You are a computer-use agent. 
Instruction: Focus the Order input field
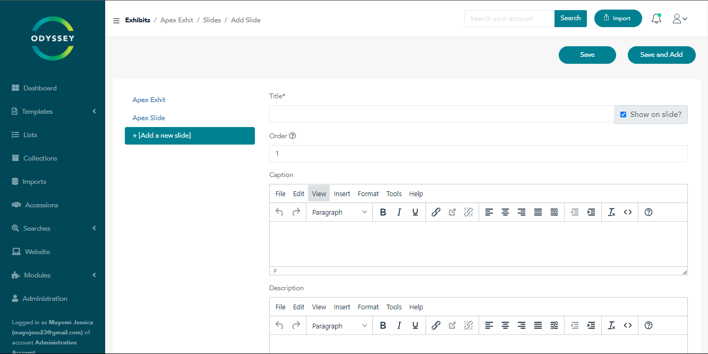tap(478, 154)
